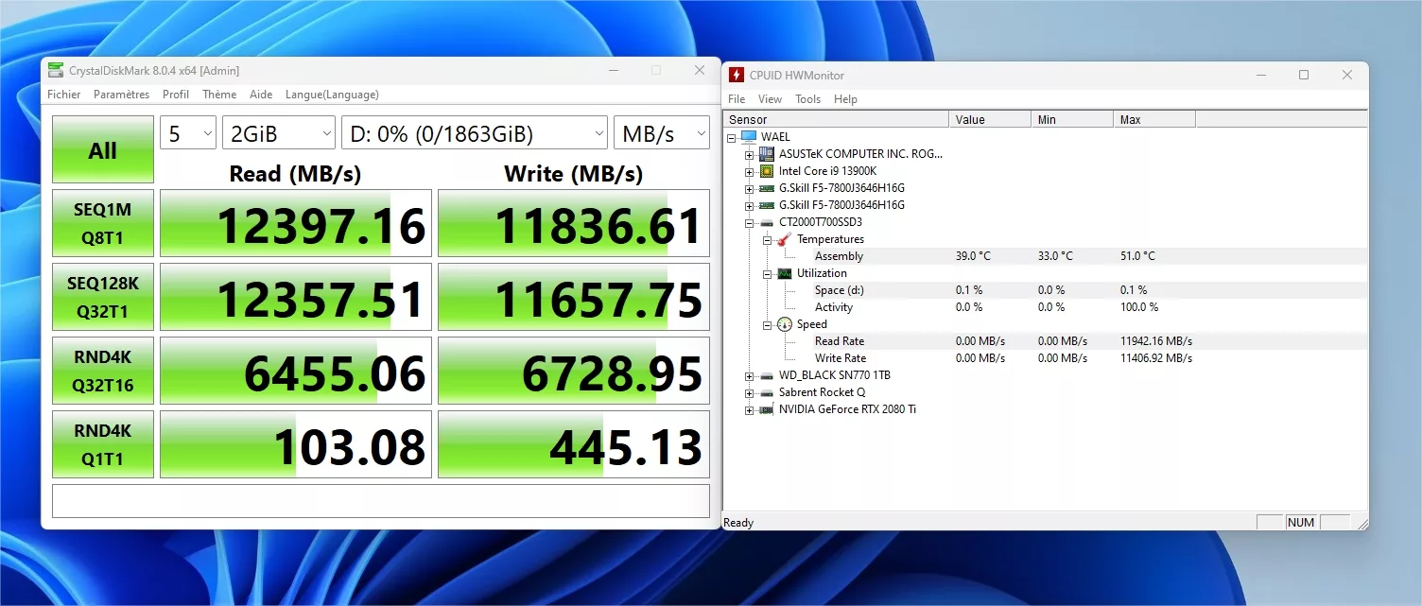Image resolution: width=1422 pixels, height=606 pixels.
Task: Click the 12397.16 sequential read result
Action: click(296, 223)
